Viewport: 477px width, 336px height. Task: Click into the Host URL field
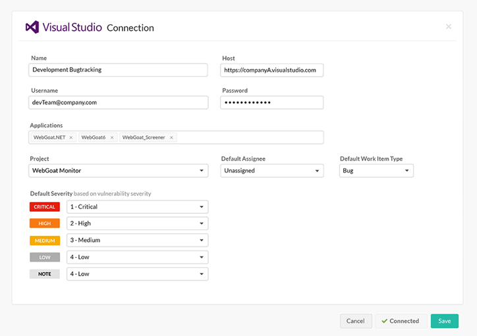[272, 70]
